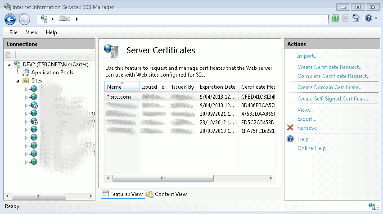Viewport: 383px width, 214px height.
Task: Click the Sites folder in tree
Action: 36,81
